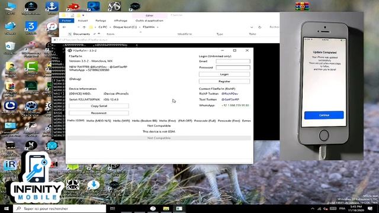Click the Email input field

tap(233, 62)
